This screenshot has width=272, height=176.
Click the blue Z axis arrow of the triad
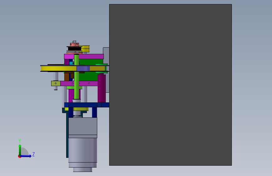coord(26,156)
